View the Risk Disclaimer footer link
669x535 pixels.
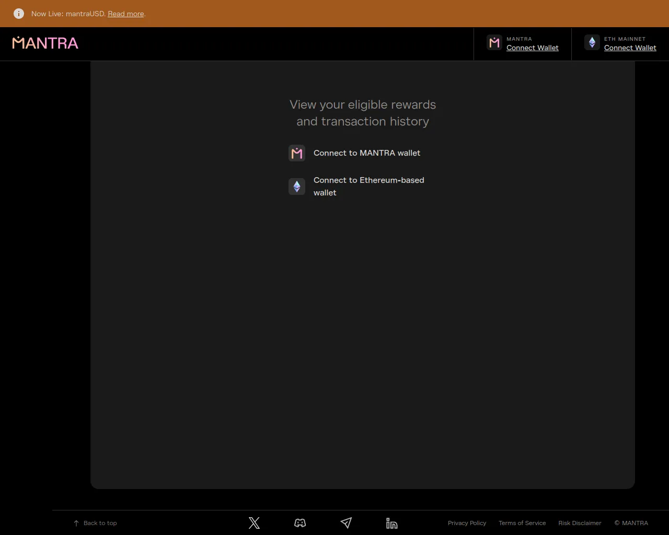(x=580, y=523)
